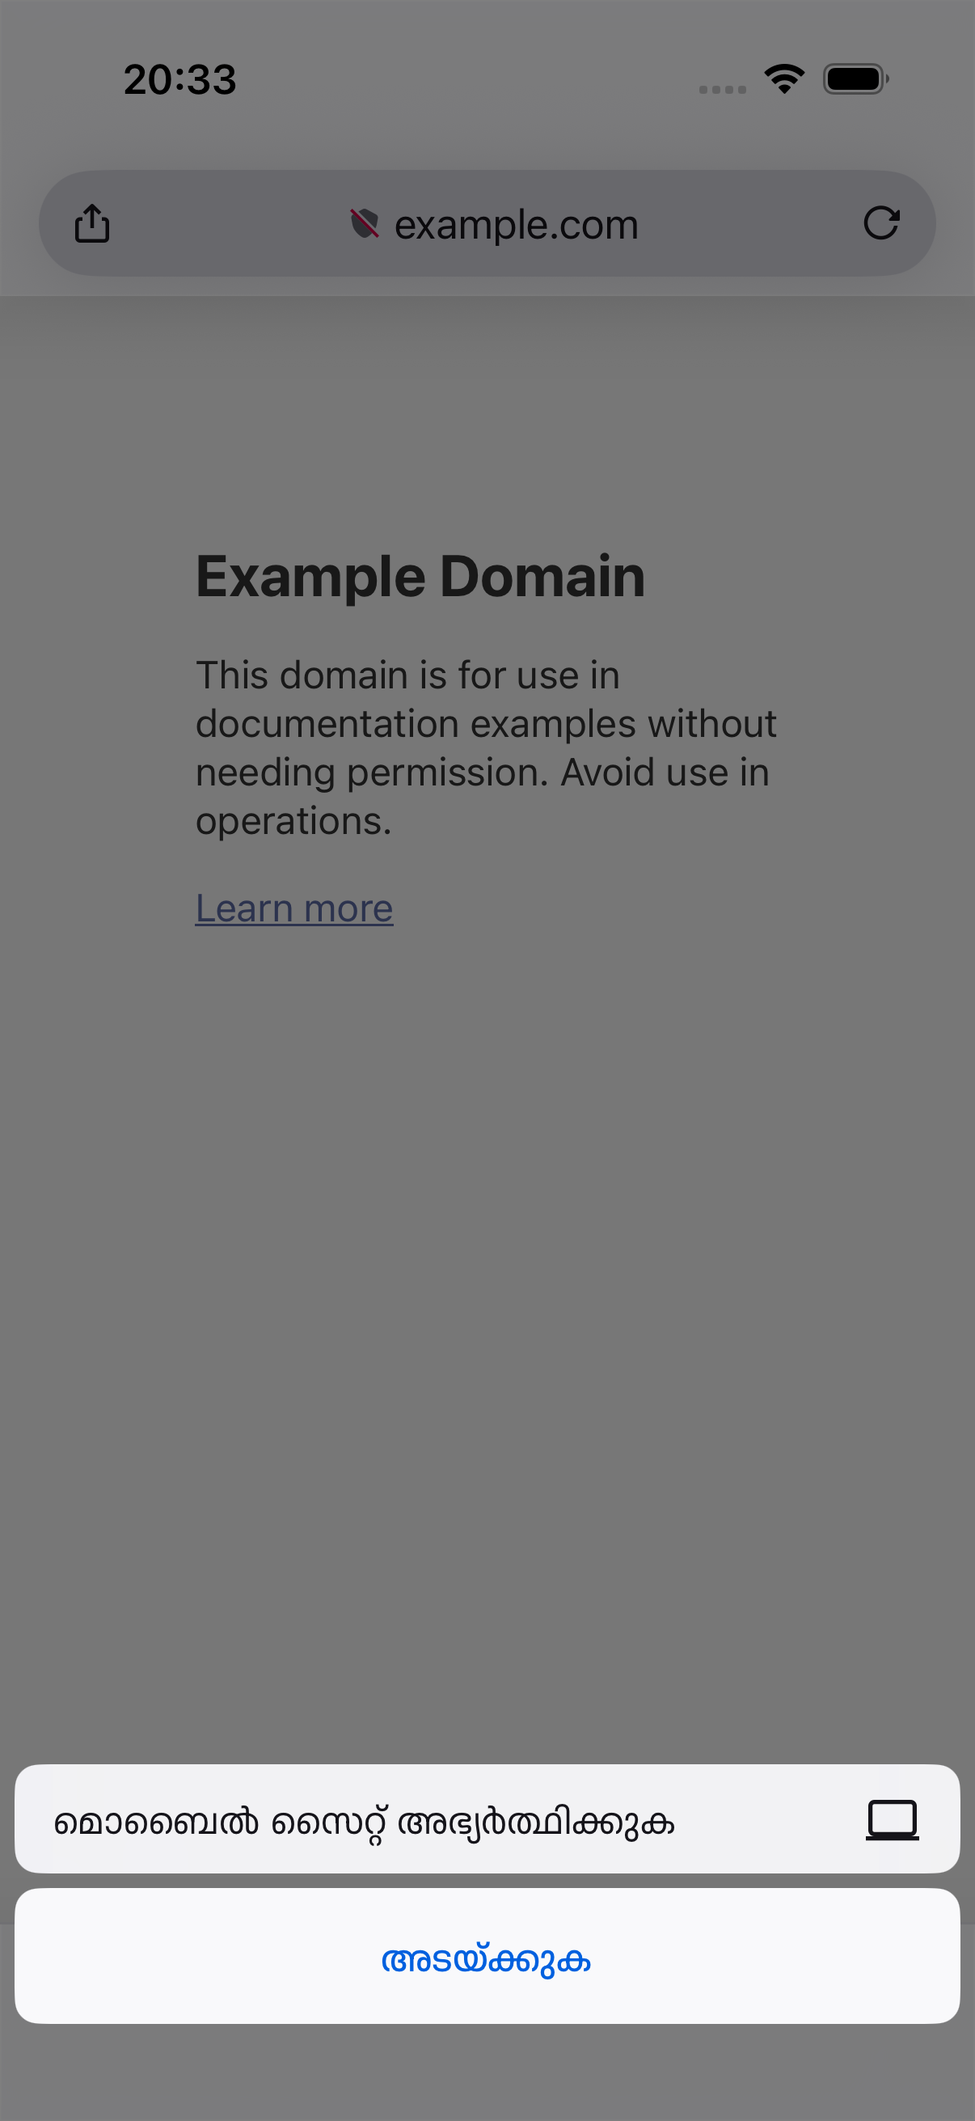Select മൊബൈൽ സൈറ്റ് അഭ്യർത്ഥിക്കുക menu option
This screenshot has width=975, height=2121.
pos(487,1819)
